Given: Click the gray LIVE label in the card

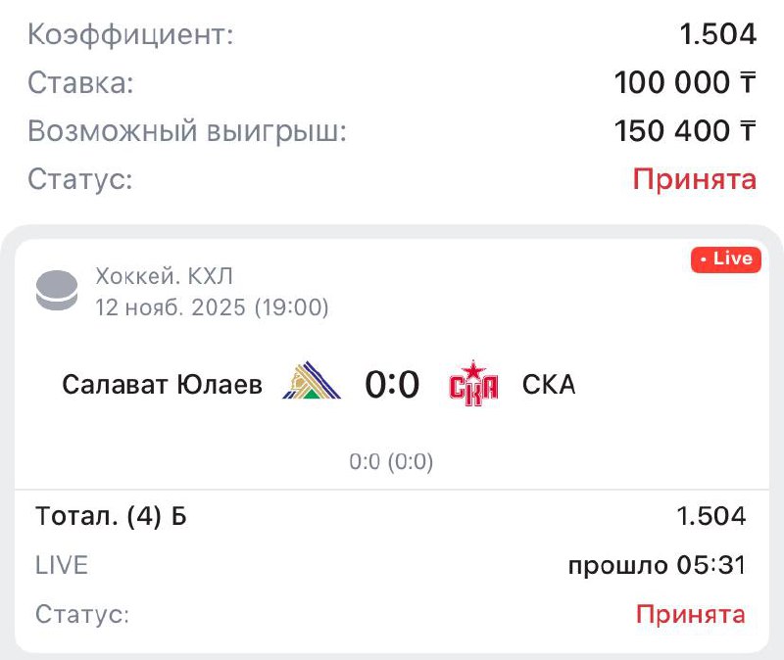Looking at the screenshot, I should [x=62, y=566].
